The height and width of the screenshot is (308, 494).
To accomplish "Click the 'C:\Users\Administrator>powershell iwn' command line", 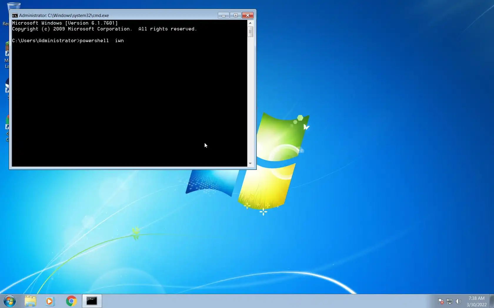I will pos(68,40).
